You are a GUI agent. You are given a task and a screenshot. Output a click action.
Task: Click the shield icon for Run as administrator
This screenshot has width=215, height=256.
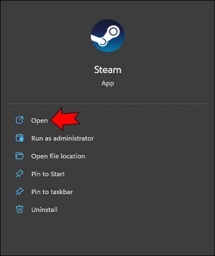(20, 138)
